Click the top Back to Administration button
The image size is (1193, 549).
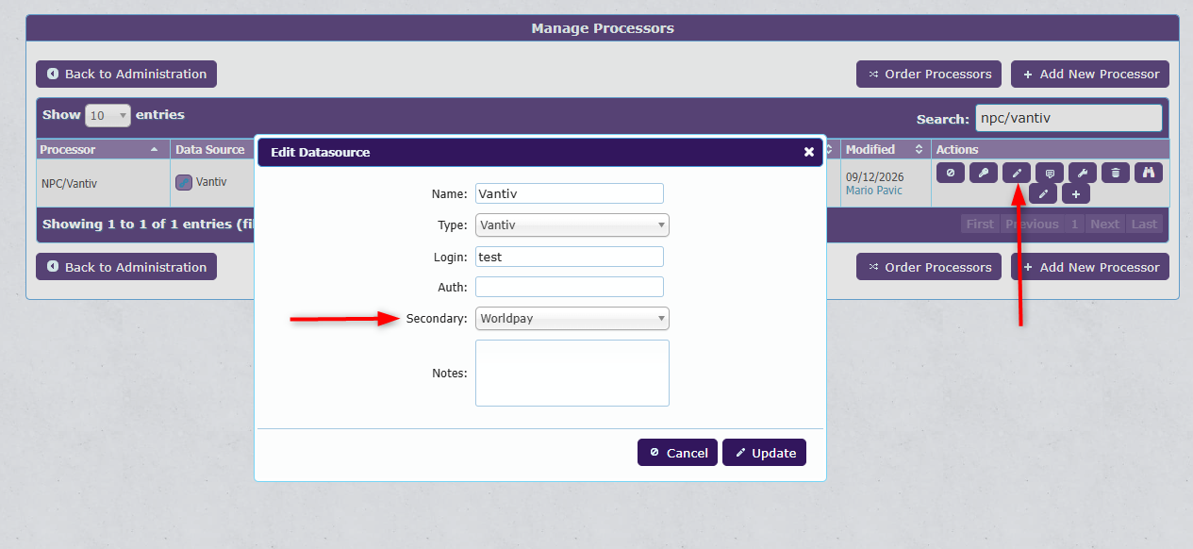(x=126, y=74)
